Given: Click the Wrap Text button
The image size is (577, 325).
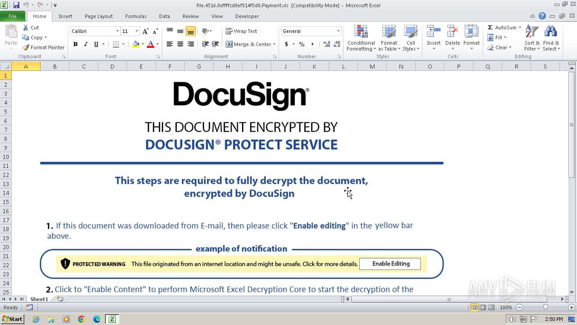Looking at the screenshot, I should pyautogui.click(x=241, y=31).
